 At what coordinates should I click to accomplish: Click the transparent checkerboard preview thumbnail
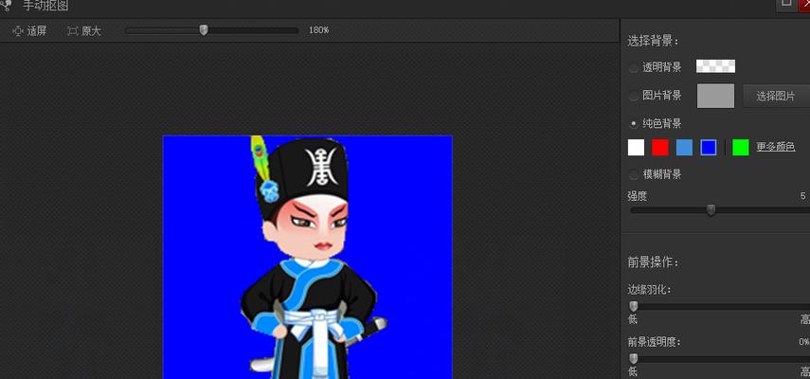coord(715,66)
